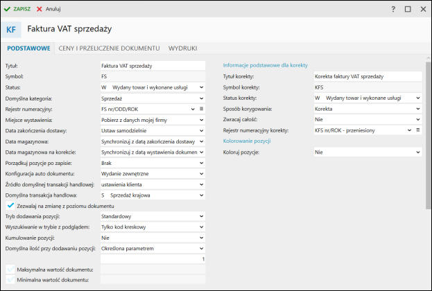
Task: Open list icon beside Rejestr numeracyjny korekty
Action: pyautogui.click(x=418, y=130)
